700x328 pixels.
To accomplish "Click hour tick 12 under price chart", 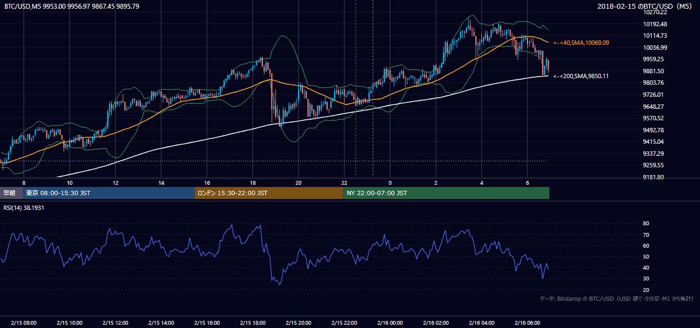I will [116, 183].
